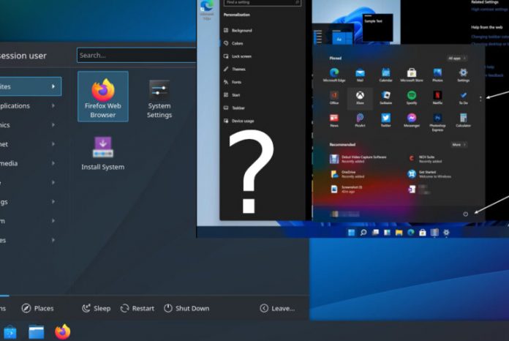Expand More recommended items
The height and width of the screenshot is (341, 509).
(458, 145)
